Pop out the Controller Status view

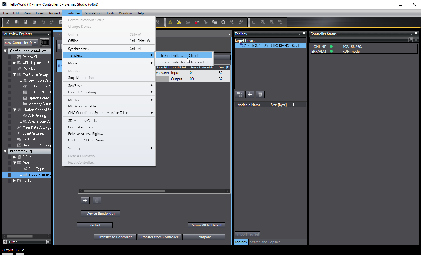coord(410,40)
